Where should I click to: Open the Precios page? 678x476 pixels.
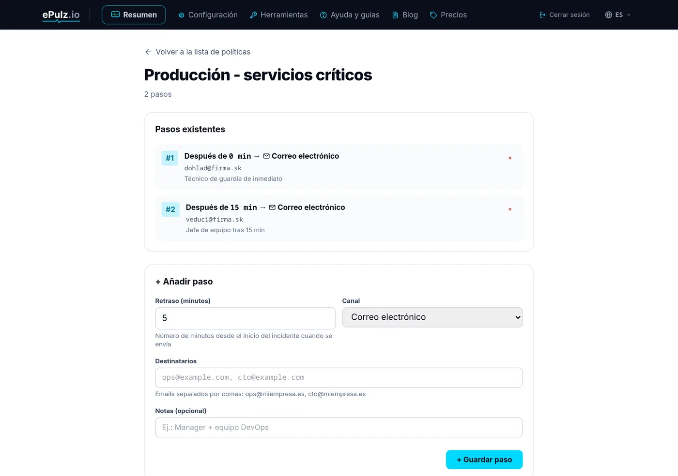[x=448, y=15]
